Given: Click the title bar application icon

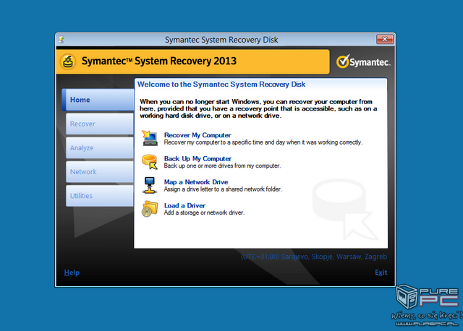Looking at the screenshot, I should tap(61, 40).
